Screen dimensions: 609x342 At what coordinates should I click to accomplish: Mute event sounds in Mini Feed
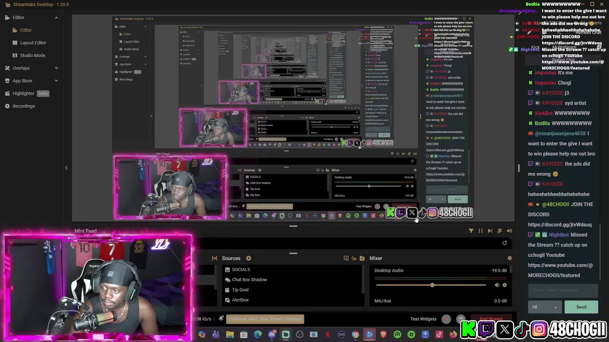coord(500,231)
